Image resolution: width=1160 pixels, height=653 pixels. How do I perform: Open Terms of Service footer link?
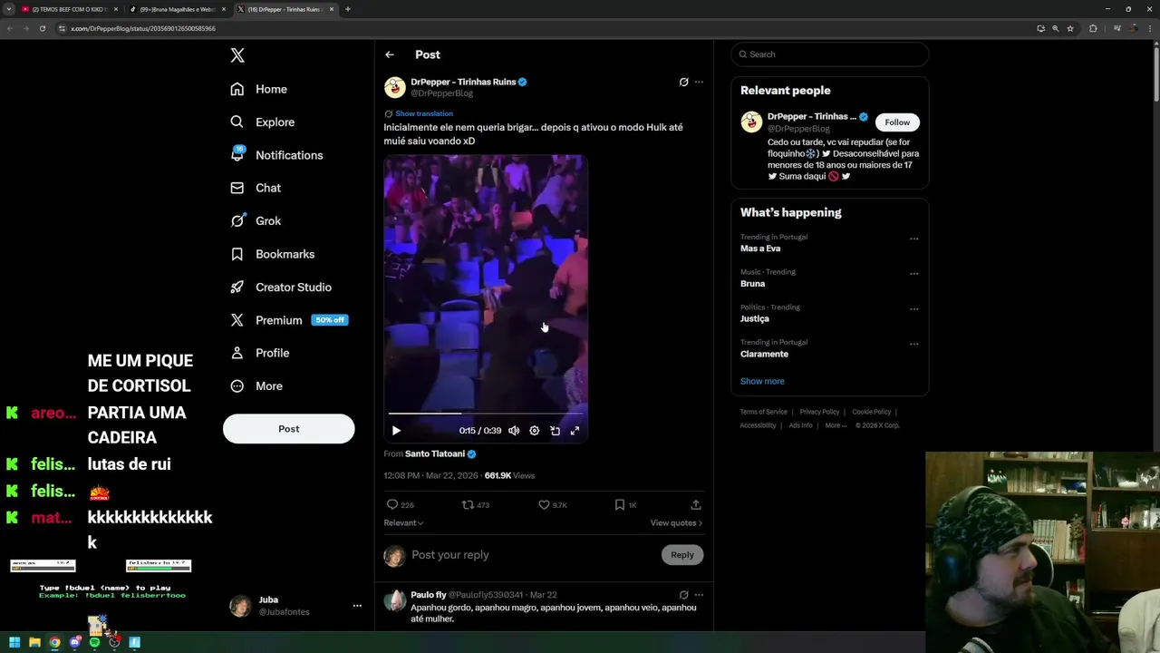(x=763, y=412)
